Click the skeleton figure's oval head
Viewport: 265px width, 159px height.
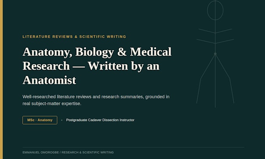tap(215, 10)
